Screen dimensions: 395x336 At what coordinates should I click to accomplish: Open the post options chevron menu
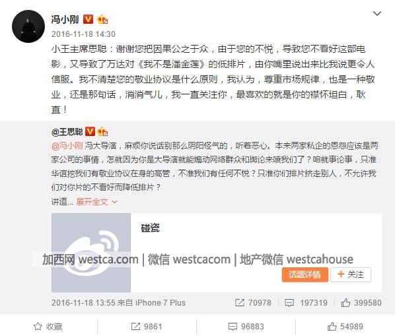click(377, 13)
